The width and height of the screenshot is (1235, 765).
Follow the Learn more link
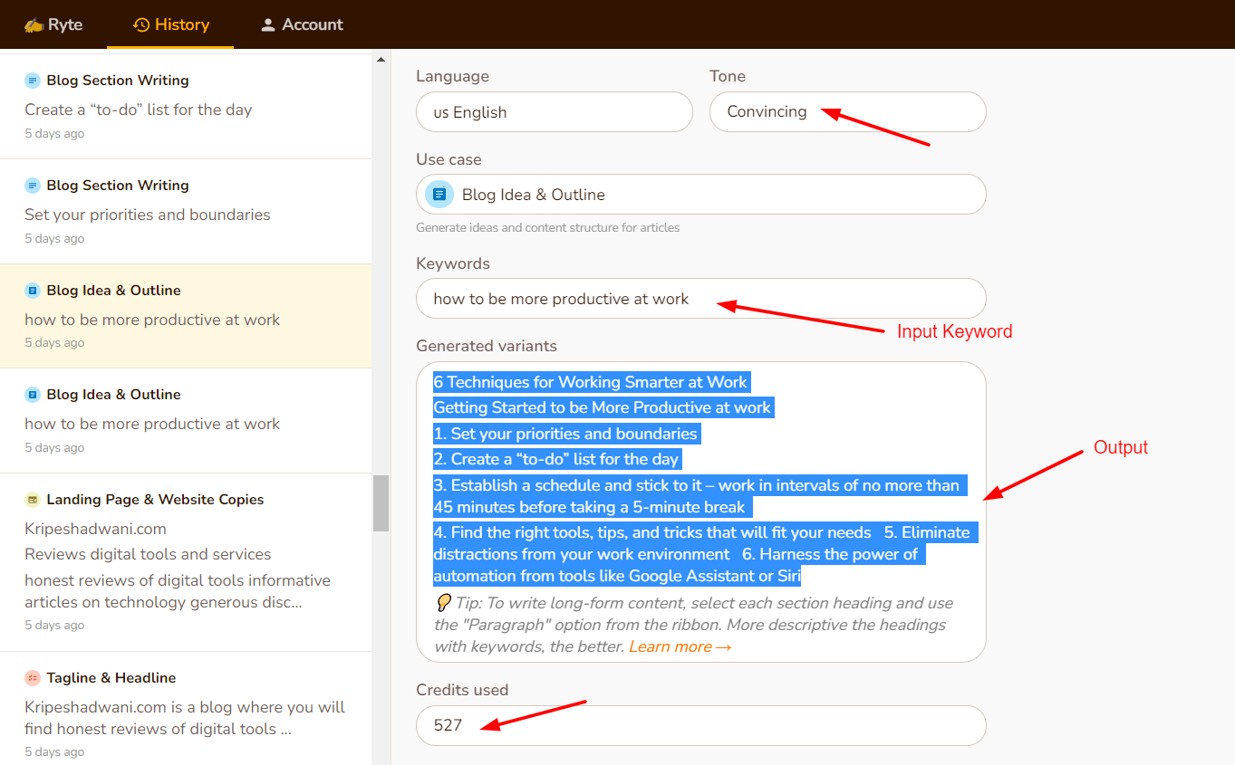(x=680, y=646)
